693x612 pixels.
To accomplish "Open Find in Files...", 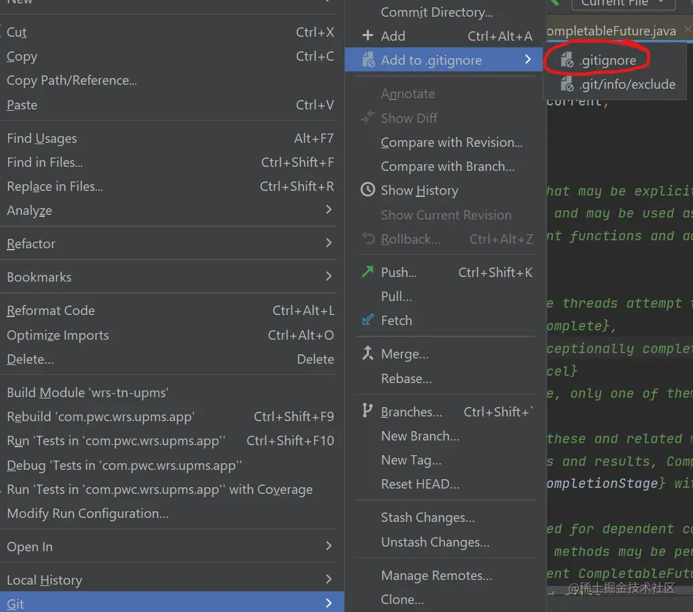I will point(172,162).
